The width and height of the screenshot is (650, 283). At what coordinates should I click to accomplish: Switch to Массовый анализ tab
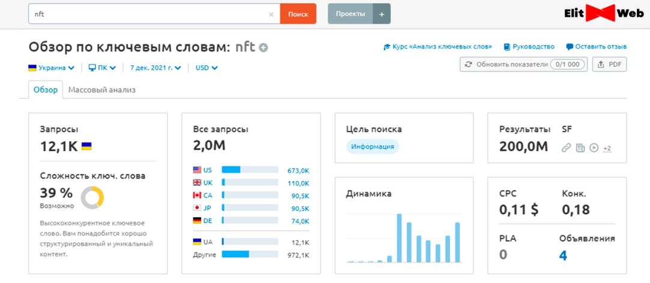(x=102, y=90)
